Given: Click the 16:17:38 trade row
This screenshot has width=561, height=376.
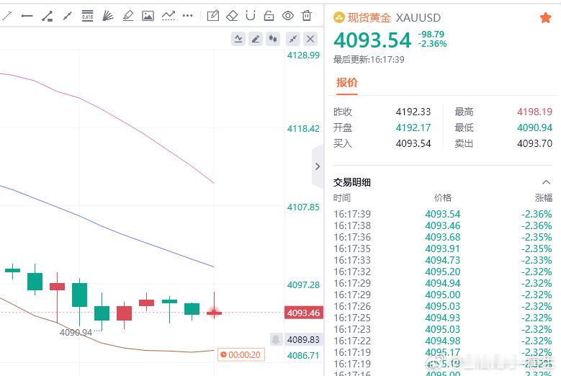Looking at the screenshot, I should pyautogui.click(x=443, y=225).
